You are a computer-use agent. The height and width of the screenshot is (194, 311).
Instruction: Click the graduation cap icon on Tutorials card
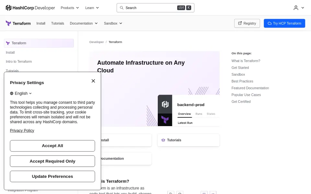point(163,140)
